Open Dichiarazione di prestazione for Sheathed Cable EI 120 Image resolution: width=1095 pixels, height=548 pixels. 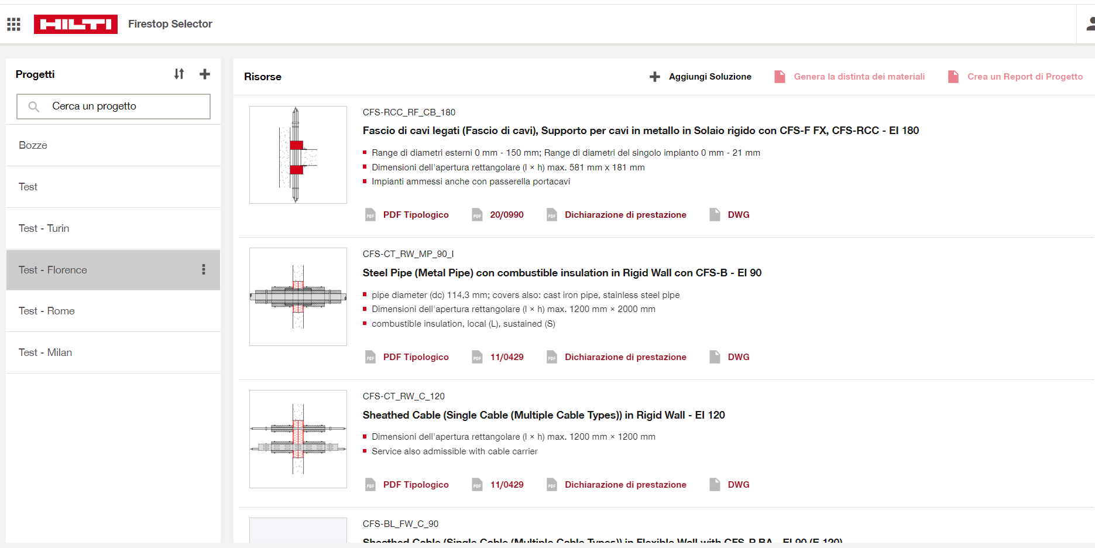(625, 485)
